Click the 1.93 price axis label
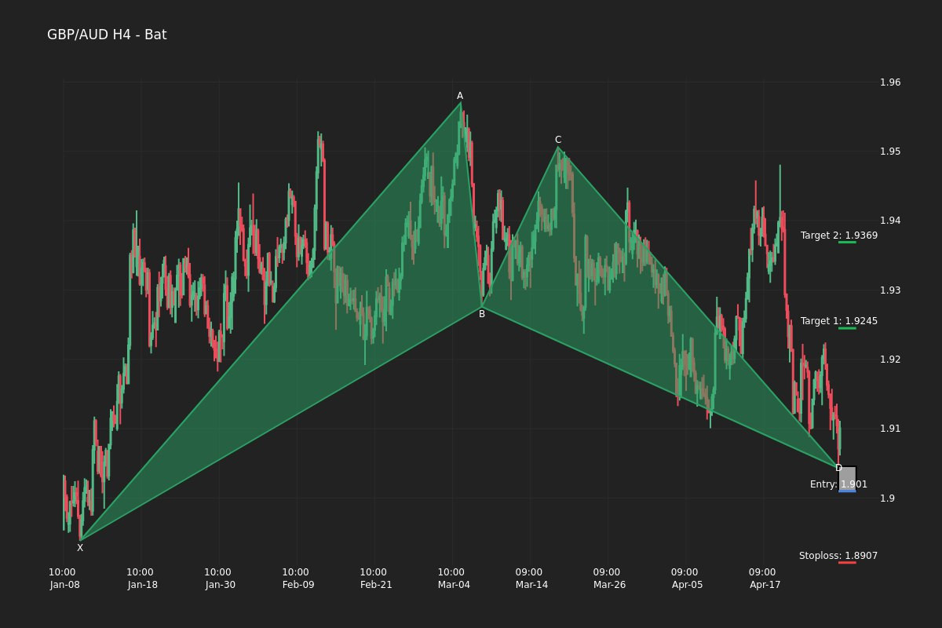Viewport: 942px width, 628px height. pyautogui.click(x=890, y=290)
